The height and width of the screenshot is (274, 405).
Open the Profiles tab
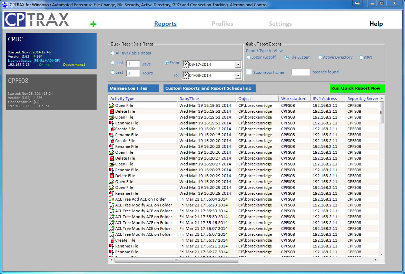click(x=222, y=24)
